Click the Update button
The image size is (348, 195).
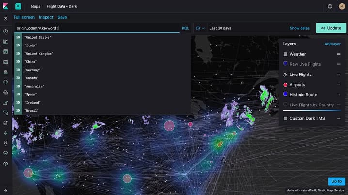(331, 28)
